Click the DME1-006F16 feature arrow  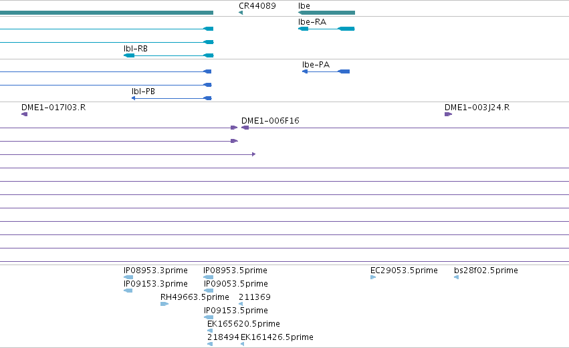(245, 128)
